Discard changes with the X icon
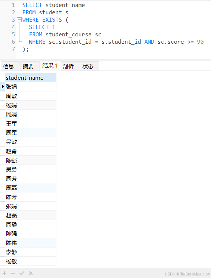Image resolution: width=211 pixels, height=278 pixels. point(31,273)
